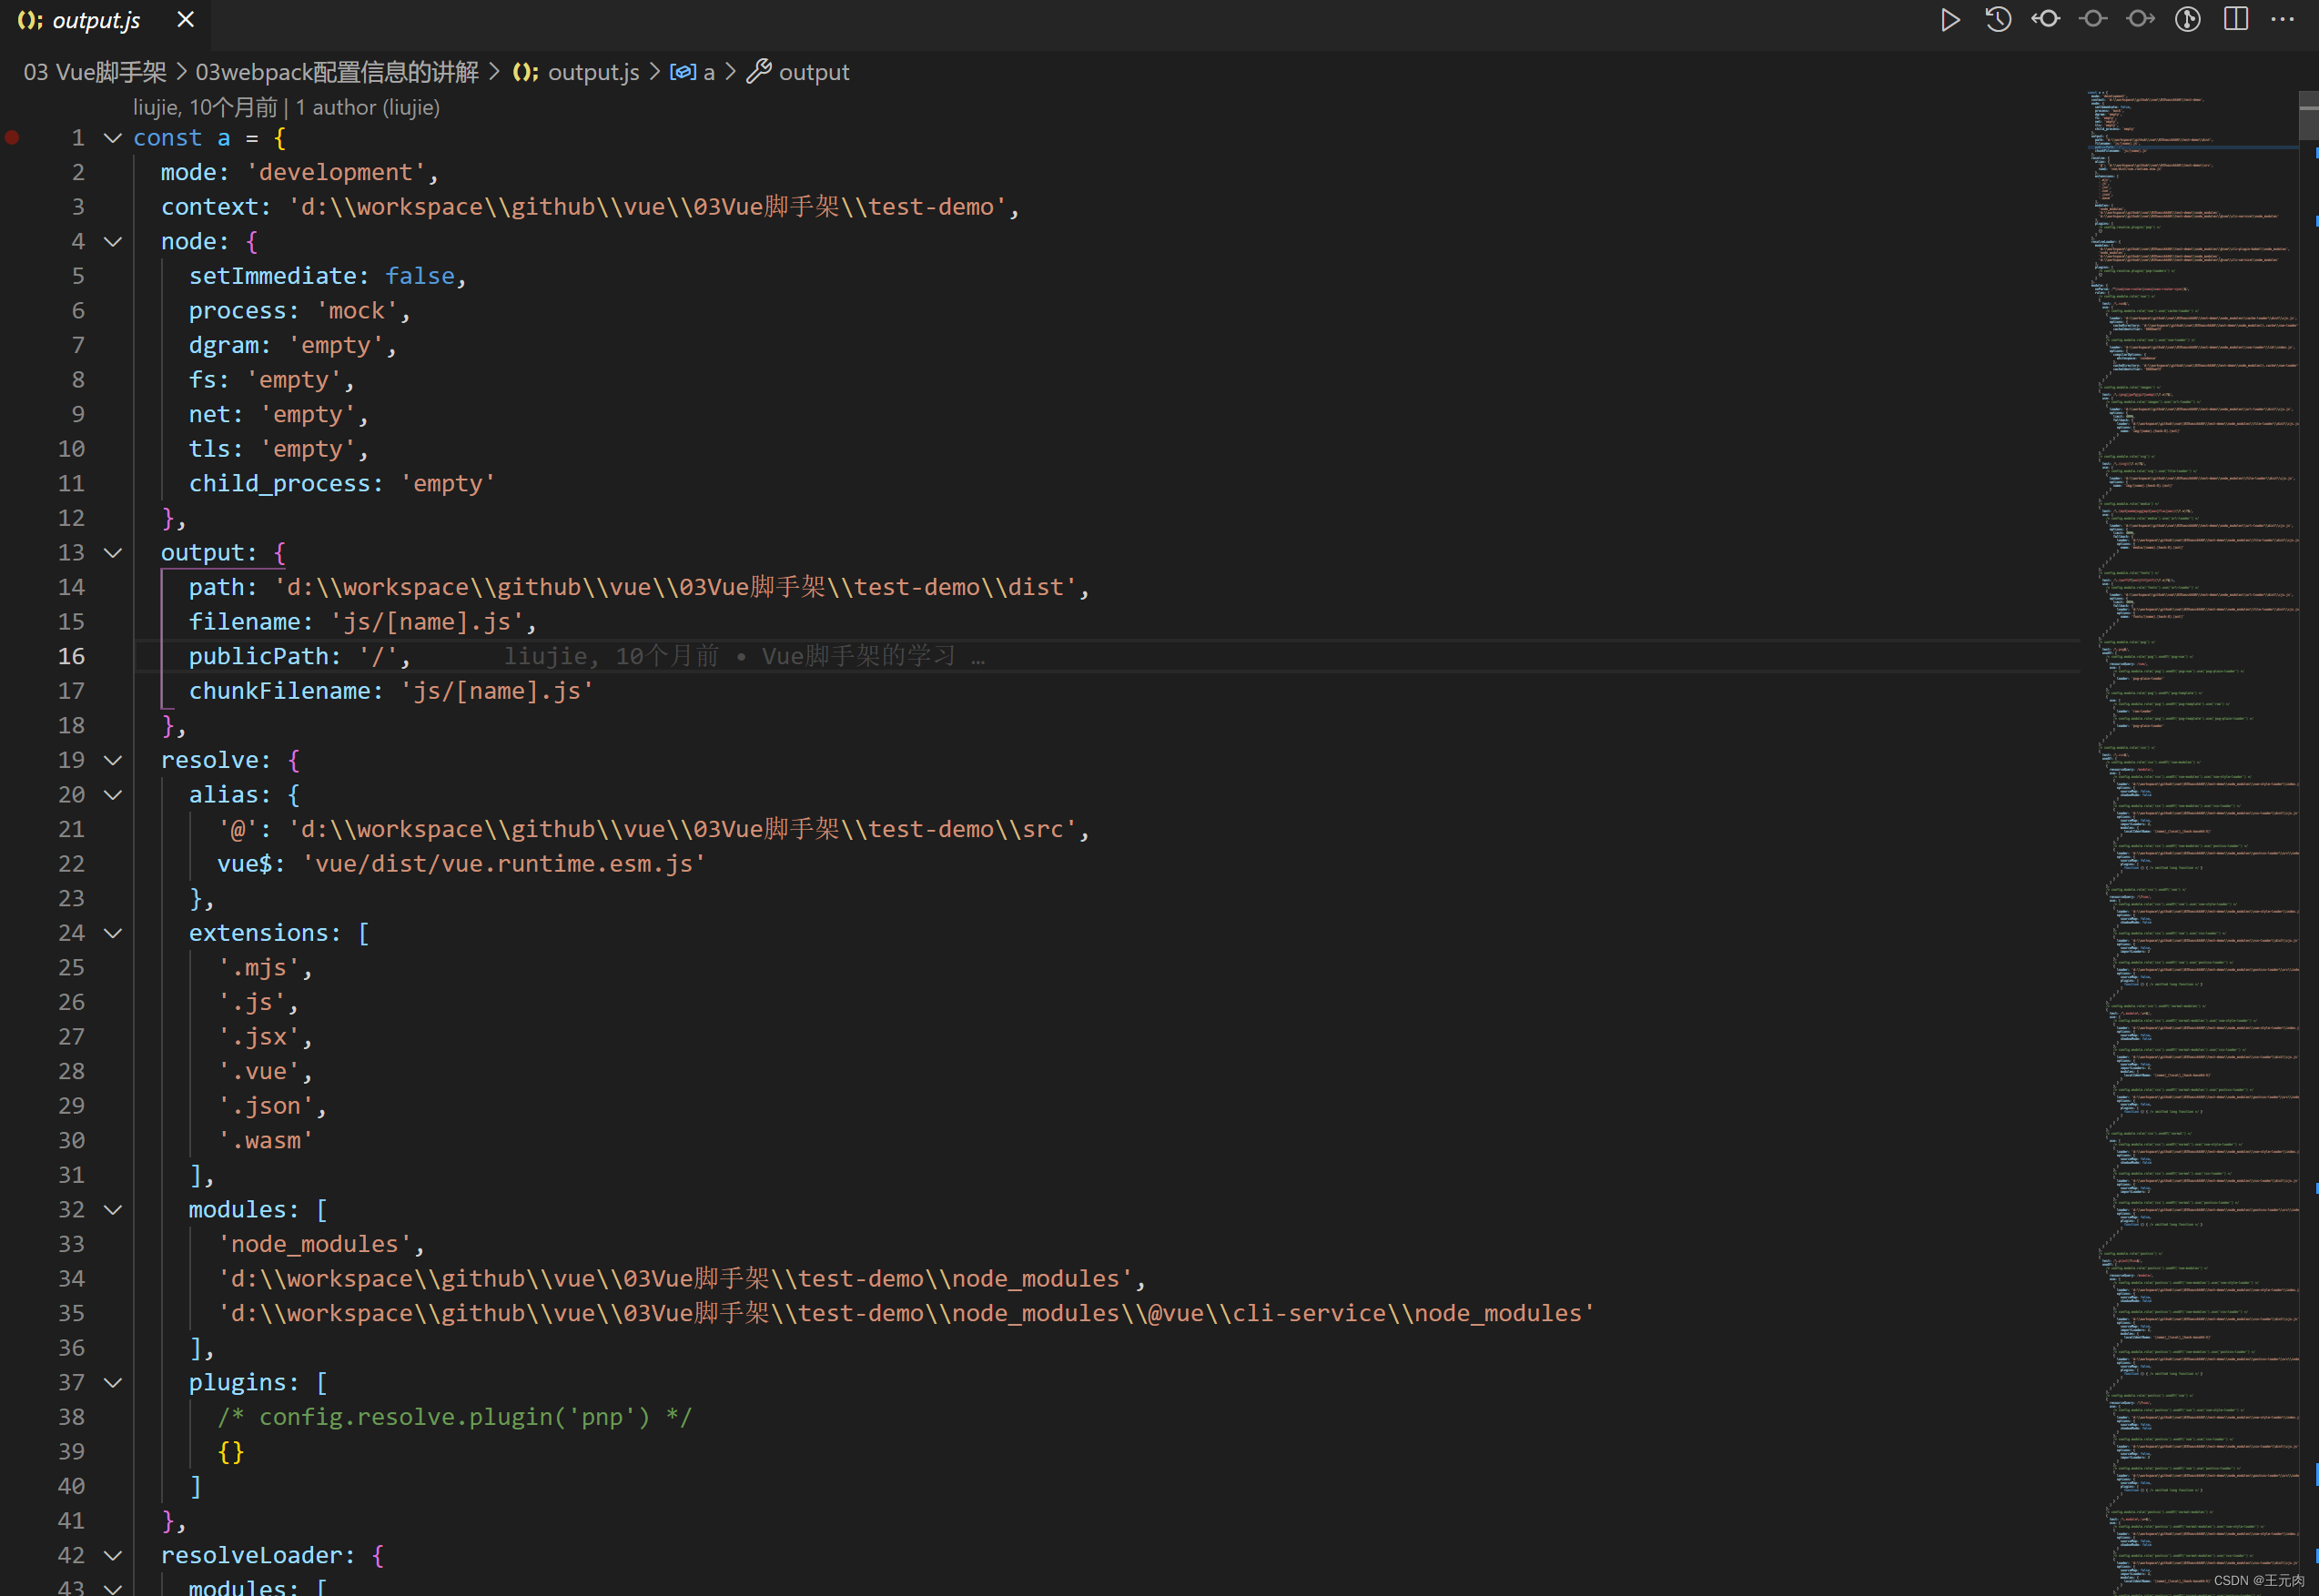Click the "filename: 'js/[name].js'" line

[x=363, y=622]
